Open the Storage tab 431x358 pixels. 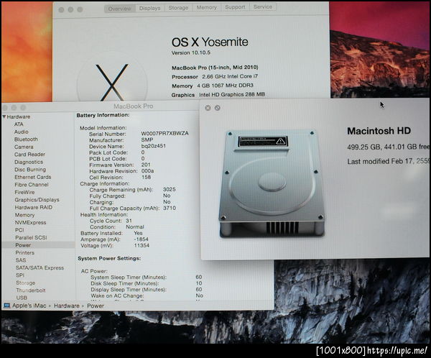click(178, 8)
